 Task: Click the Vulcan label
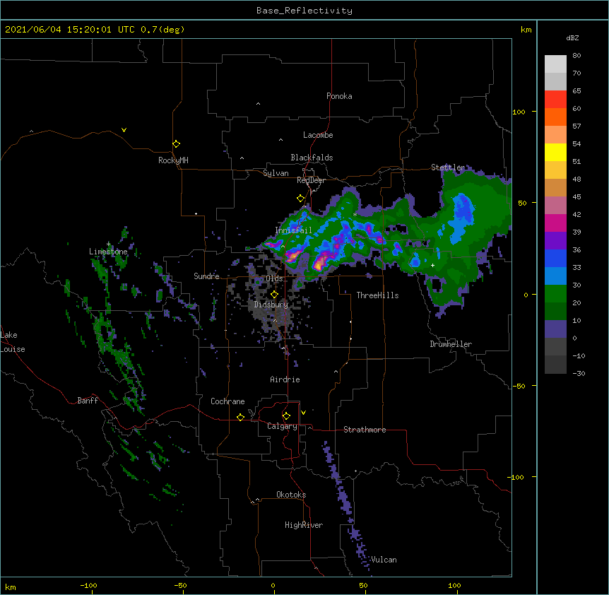click(384, 560)
